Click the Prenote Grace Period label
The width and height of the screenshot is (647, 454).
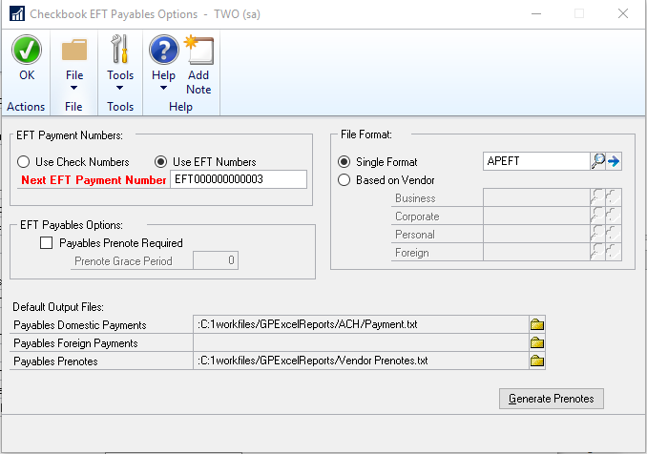(123, 261)
